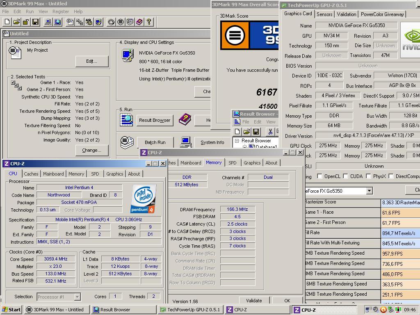
Task: Toggle the PhysX checkbox in GPU-Z
Action: 369,176
